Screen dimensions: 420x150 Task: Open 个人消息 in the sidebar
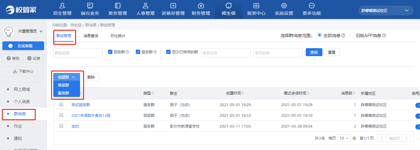pyautogui.click(x=22, y=102)
